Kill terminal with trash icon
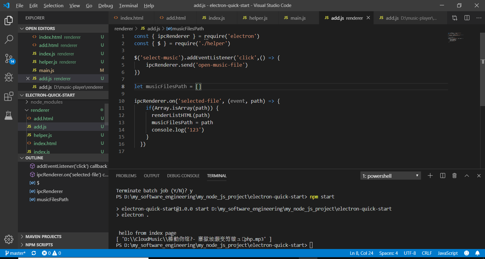 pos(454,176)
